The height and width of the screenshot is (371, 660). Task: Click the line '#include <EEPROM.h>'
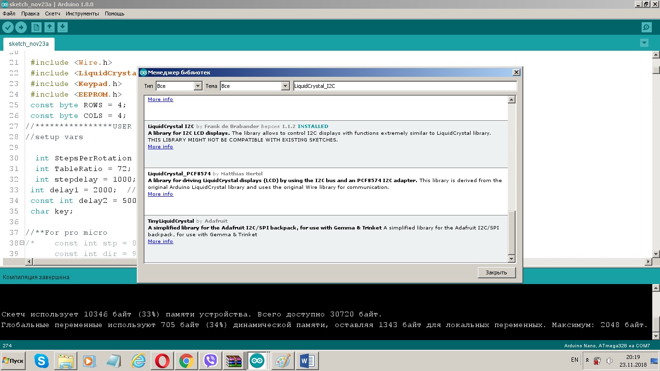click(x=76, y=94)
